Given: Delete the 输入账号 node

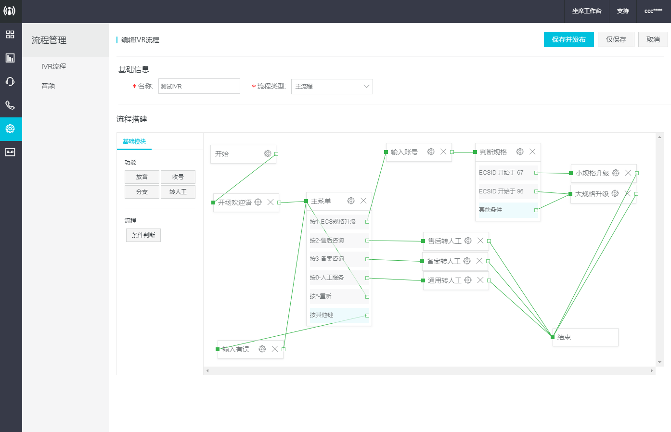Looking at the screenshot, I should tap(443, 152).
